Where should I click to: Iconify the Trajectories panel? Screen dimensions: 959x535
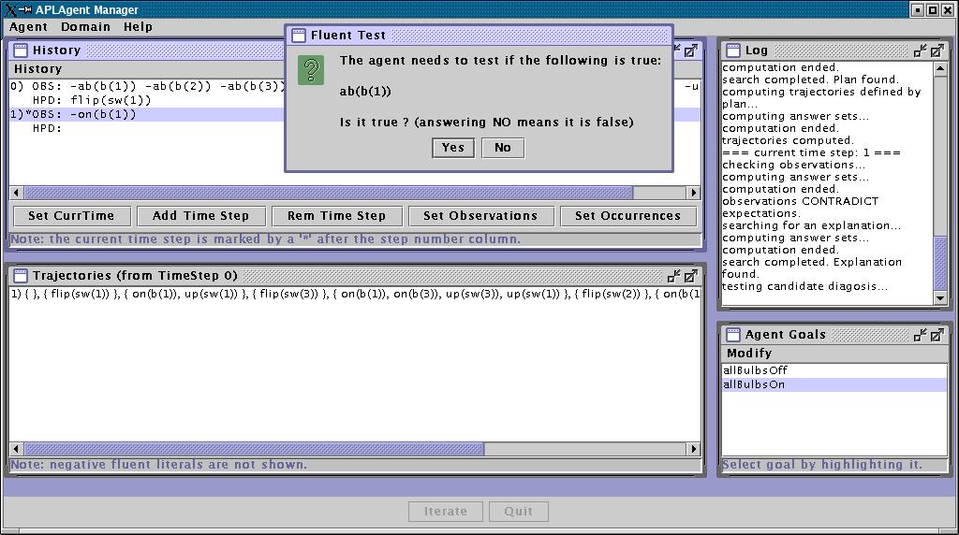[673, 276]
